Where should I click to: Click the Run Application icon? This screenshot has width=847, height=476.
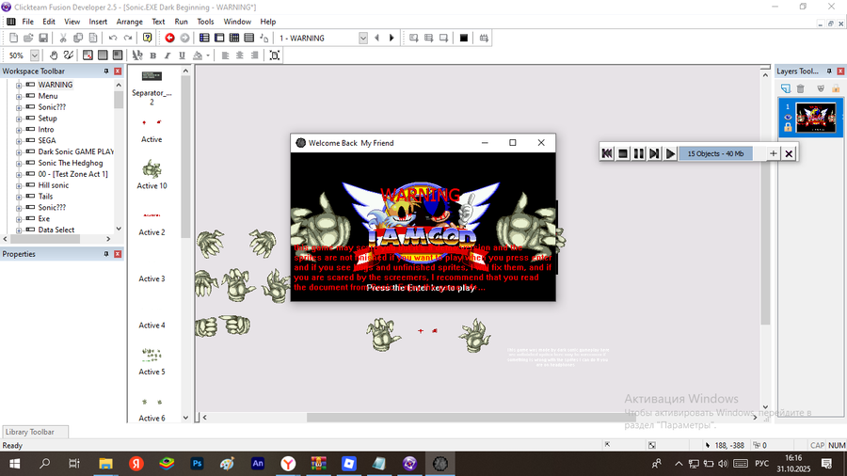[428, 38]
